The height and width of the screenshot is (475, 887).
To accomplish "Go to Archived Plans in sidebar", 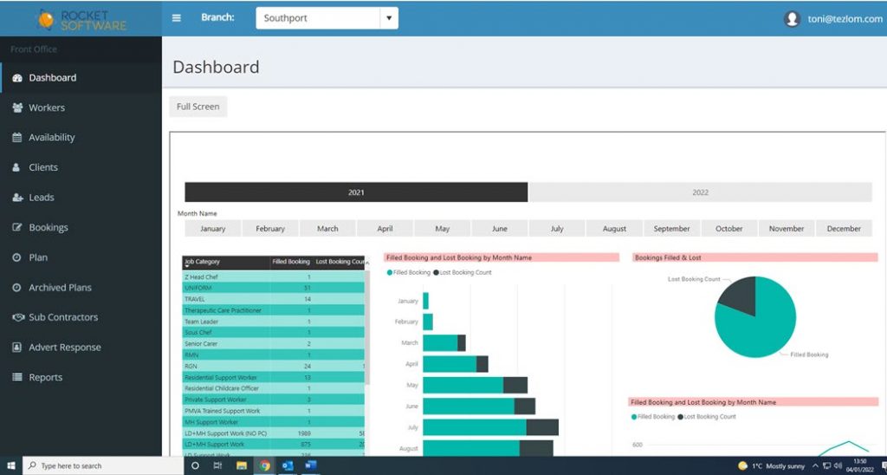I will tap(60, 288).
